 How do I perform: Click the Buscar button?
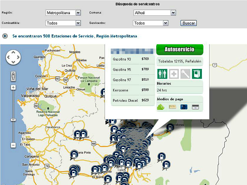point(189,23)
